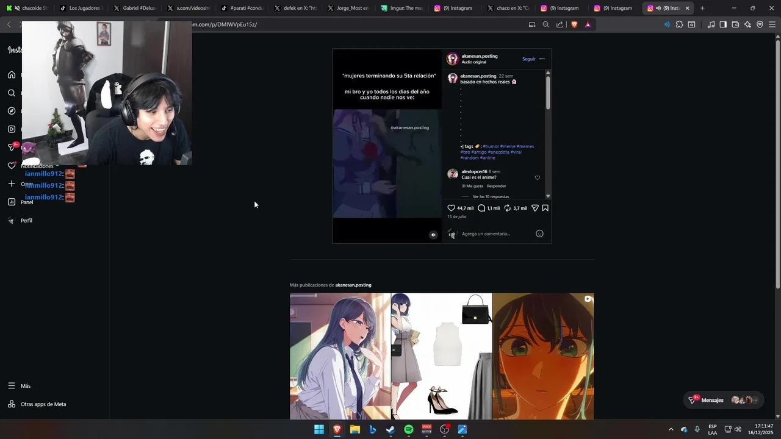Open Steam from the taskbar
This screenshot has width=781, height=439.
coord(390,429)
